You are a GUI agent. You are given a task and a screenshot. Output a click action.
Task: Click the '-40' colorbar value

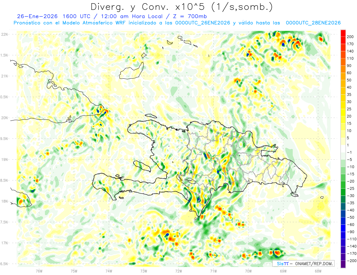click(x=350, y=210)
